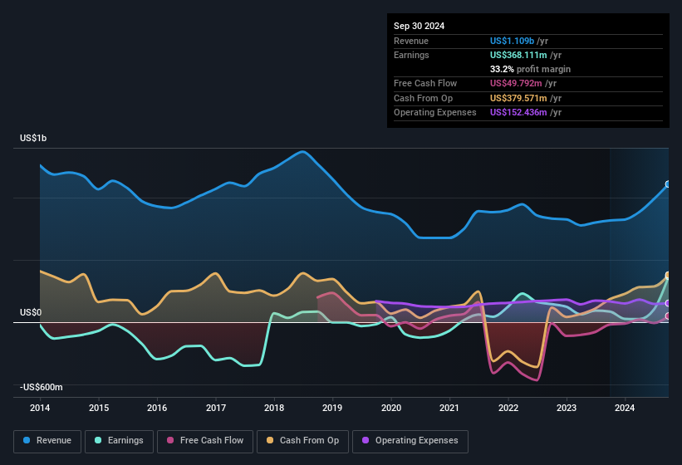
Task: Click the Sep 30 2024 tooltip date header
Action: 420,26
